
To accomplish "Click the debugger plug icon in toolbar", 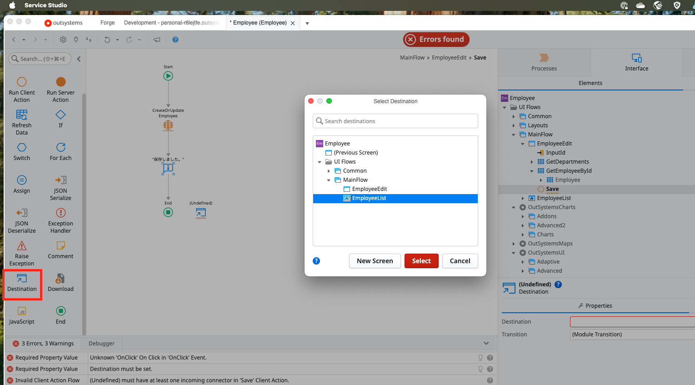I will pyautogui.click(x=76, y=40).
